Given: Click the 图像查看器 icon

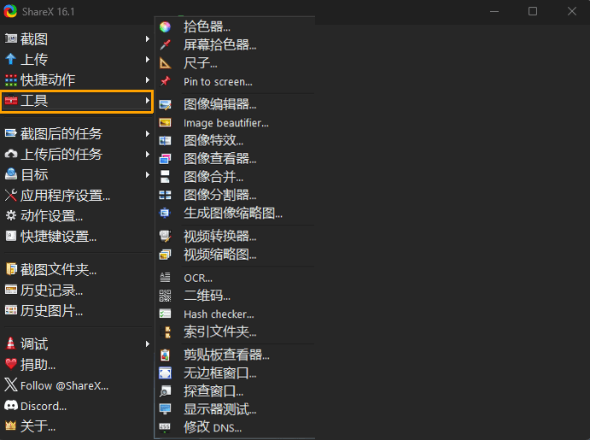Looking at the screenshot, I should point(165,159).
